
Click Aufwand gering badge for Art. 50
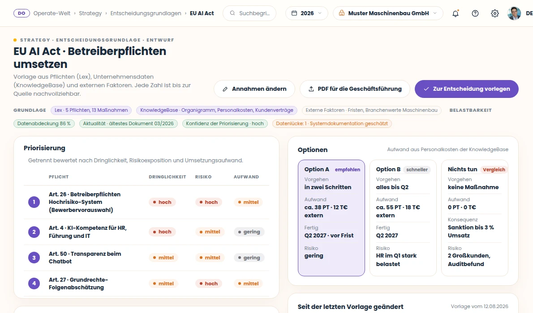pos(249,258)
